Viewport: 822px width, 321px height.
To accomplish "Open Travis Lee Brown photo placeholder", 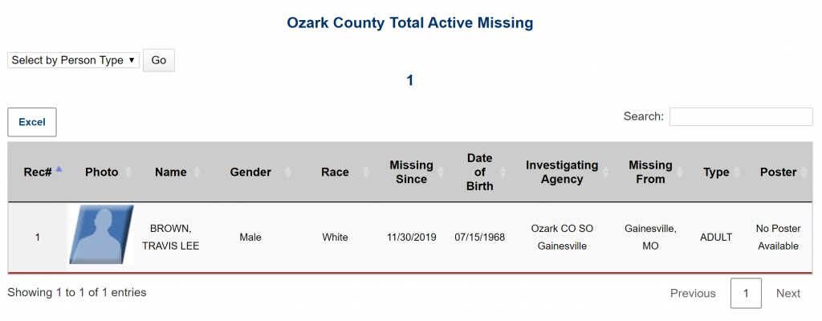I will click(x=101, y=236).
